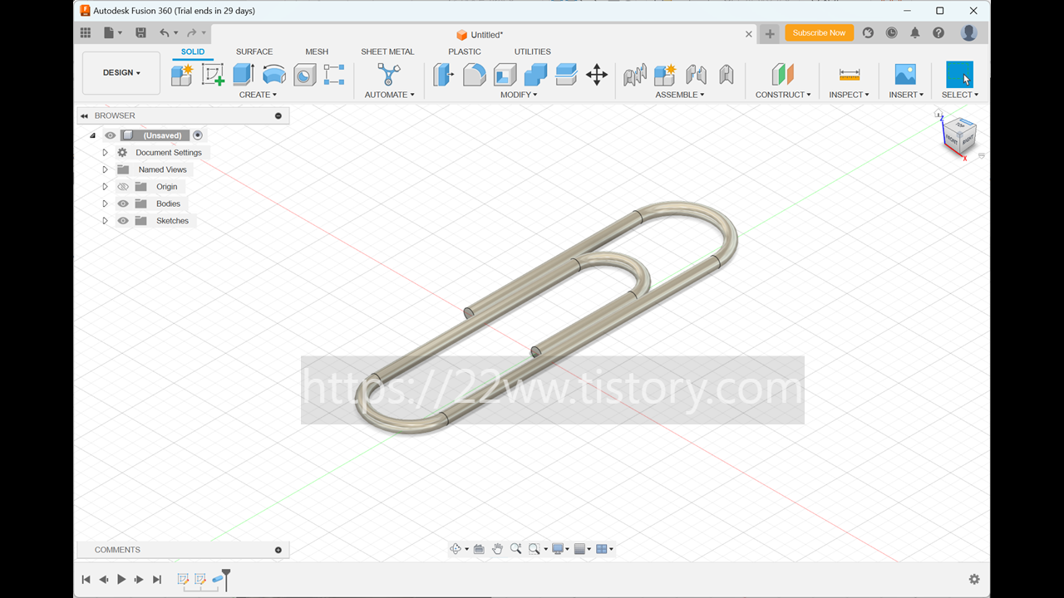Expand the Document Settings node

tap(105, 153)
